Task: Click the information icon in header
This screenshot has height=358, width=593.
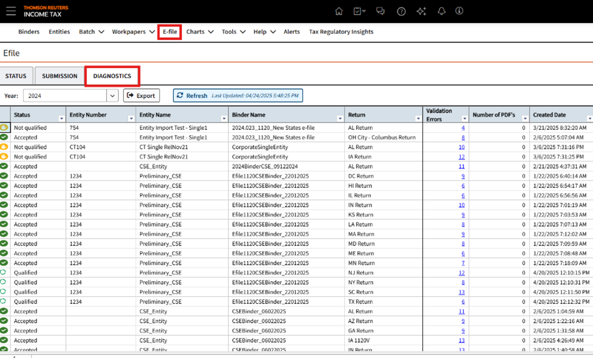Action: point(459,11)
